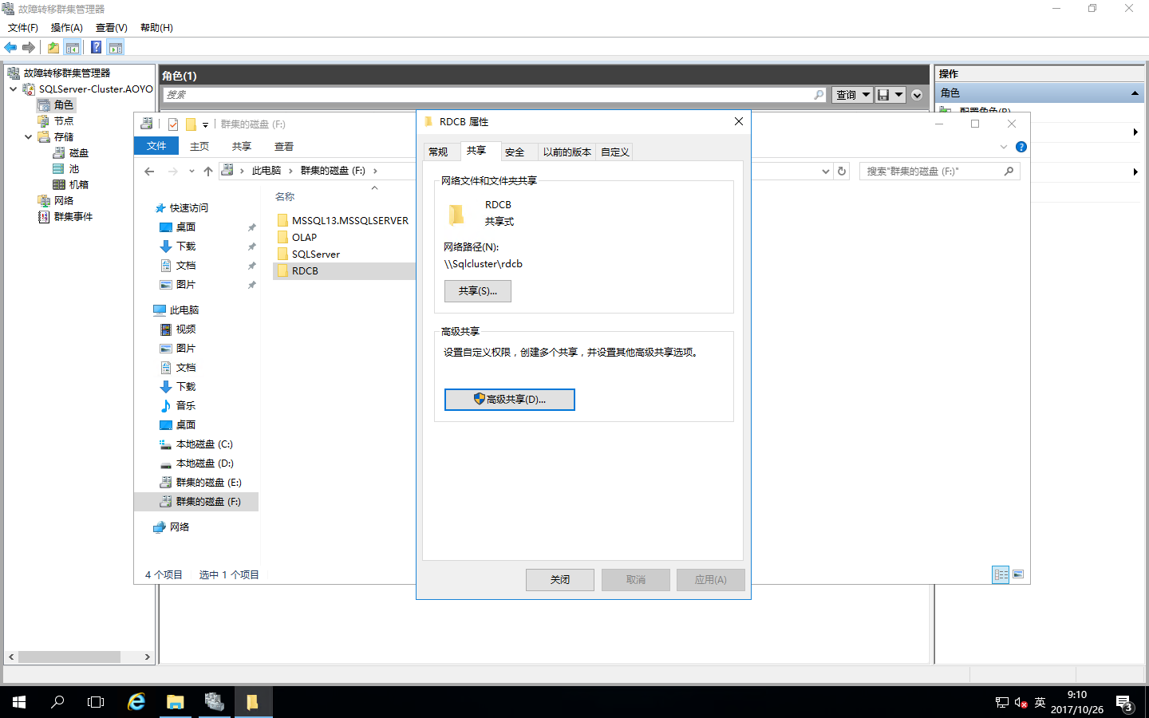The height and width of the screenshot is (718, 1149).
Task: Click New Folder icon in Explorer title bar
Action: (191, 124)
